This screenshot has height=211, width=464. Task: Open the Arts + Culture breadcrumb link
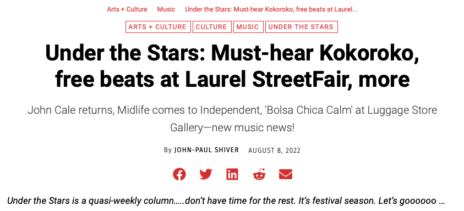pyautogui.click(x=127, y=9)
